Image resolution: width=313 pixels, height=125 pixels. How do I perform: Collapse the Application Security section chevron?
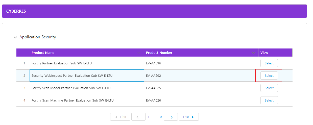click(15, 37)
